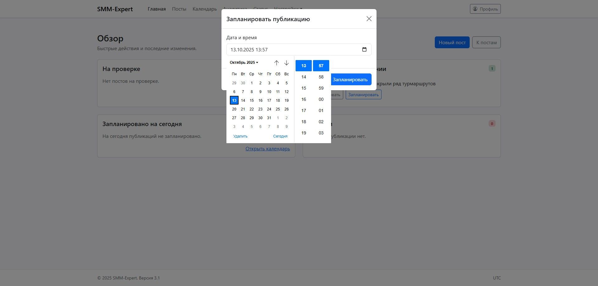Close the schedule publication dialog
The width and height of the screenshot is (598, 286).
369,19
